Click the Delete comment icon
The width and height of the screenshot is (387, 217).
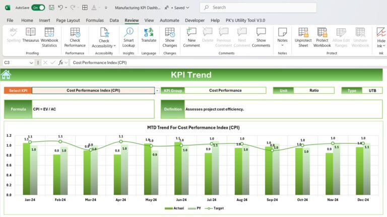click(x=208, y=35)
